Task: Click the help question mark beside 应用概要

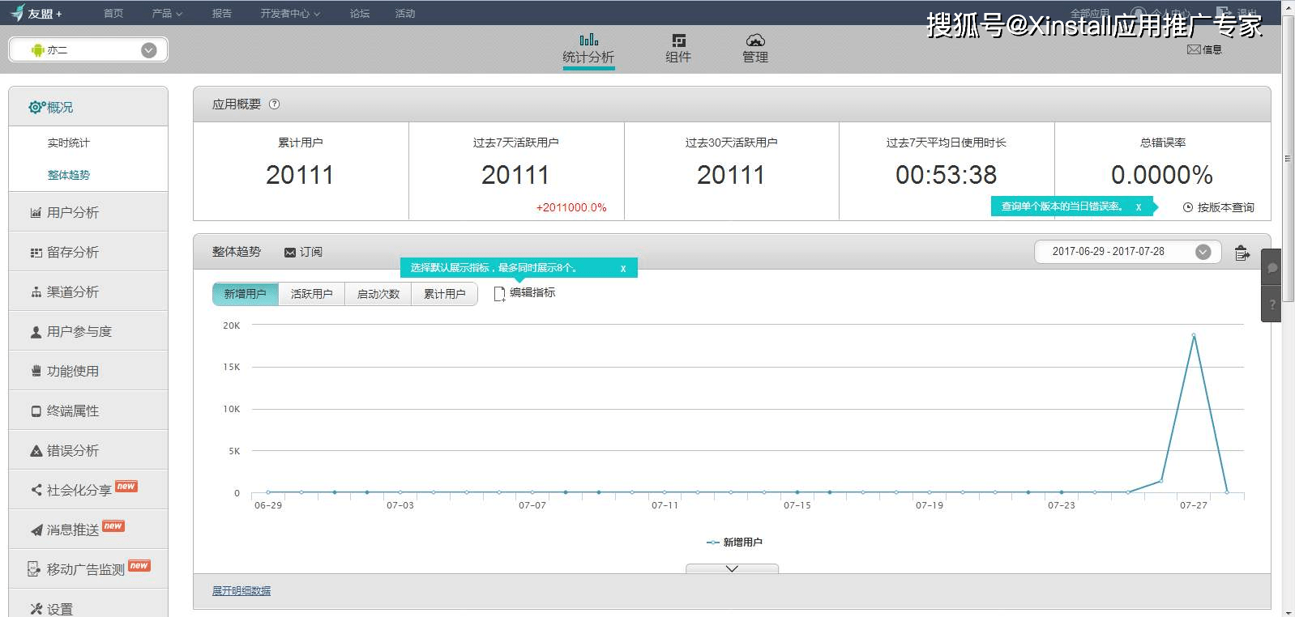Action: [274, 104]
